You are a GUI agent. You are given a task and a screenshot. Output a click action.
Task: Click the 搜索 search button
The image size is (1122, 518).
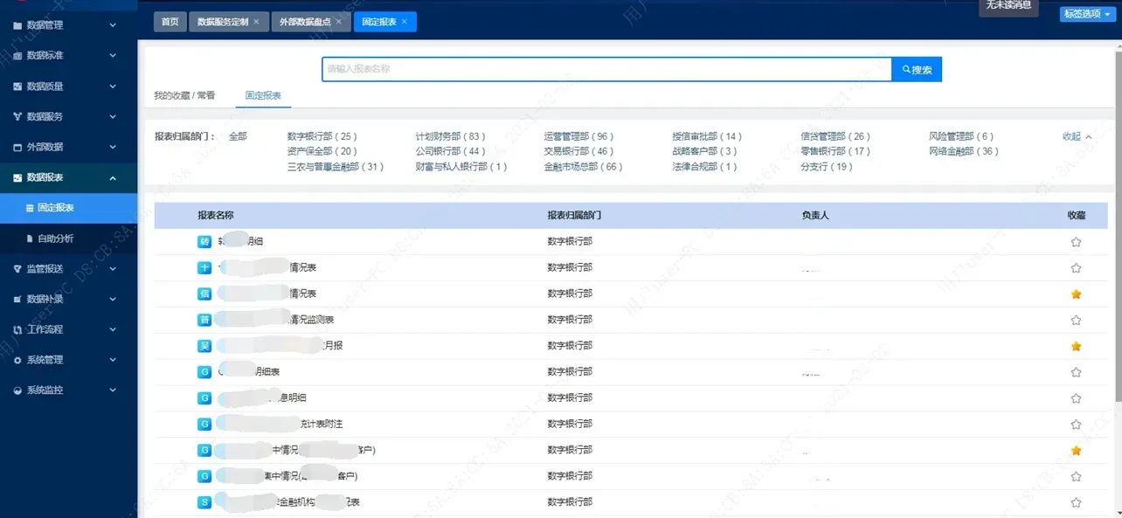click(917, 70)
